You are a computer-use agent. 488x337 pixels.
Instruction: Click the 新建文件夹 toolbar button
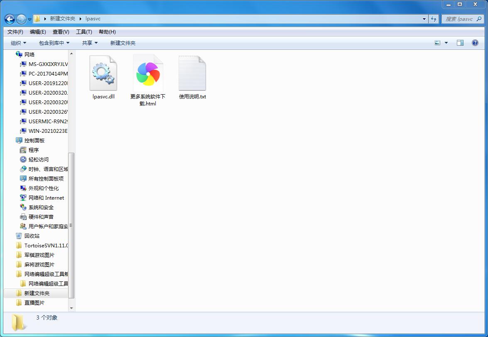coord(123,43)
